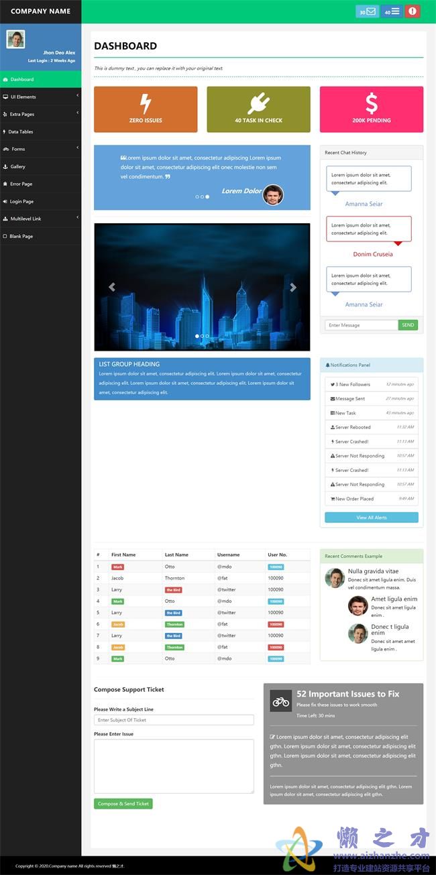The width and height of the screenshot is (436, 875).
Task: Click the red alert exclamation icon
Action: click(x=413, y=11)
